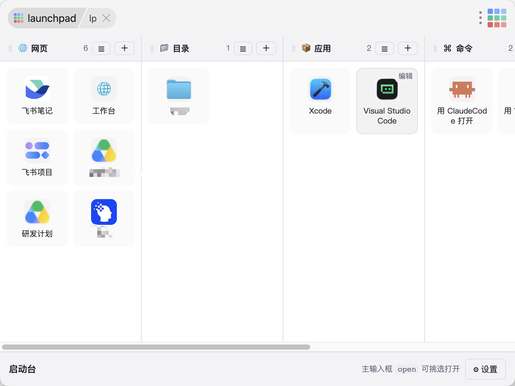Open the blurred-name Drive-style card beside 飞书项目
This screenshot has width=515, height=386.
104,157
